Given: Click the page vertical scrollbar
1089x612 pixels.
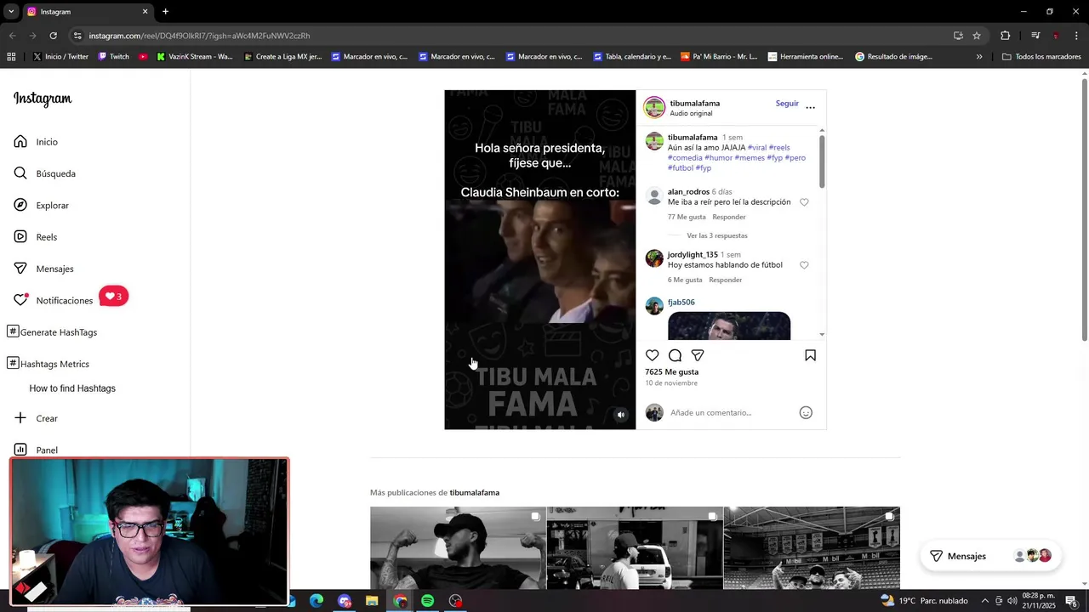Looking at the screenshot, I should [1084, 210].
